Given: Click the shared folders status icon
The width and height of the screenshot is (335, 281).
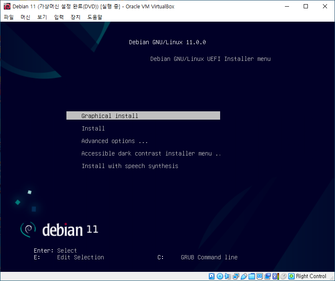Looking at the screenshot, I should pos(251,276).
